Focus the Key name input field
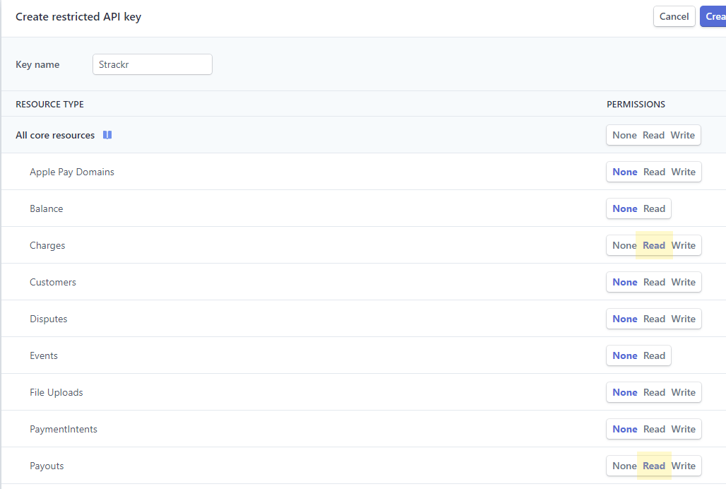Viewport: 726px width, 489px height. click(153, 64)
